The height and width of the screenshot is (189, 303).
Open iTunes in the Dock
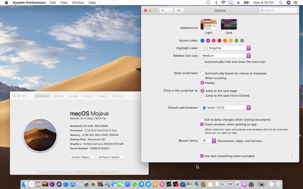[x=80, y=184]
